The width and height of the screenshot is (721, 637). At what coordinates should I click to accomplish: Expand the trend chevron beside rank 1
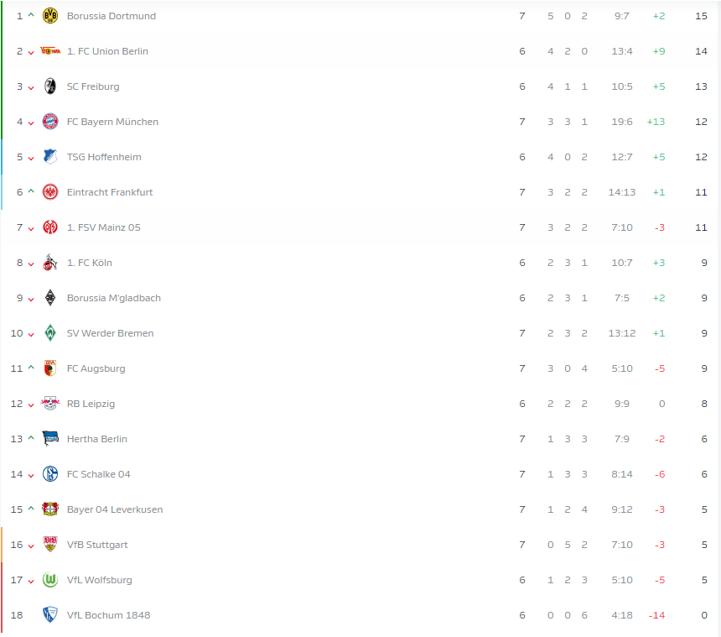(31, 15)
